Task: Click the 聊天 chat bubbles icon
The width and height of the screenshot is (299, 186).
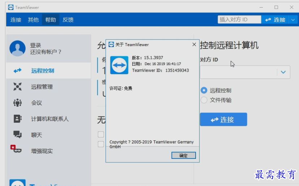Action: coord(18,135)
